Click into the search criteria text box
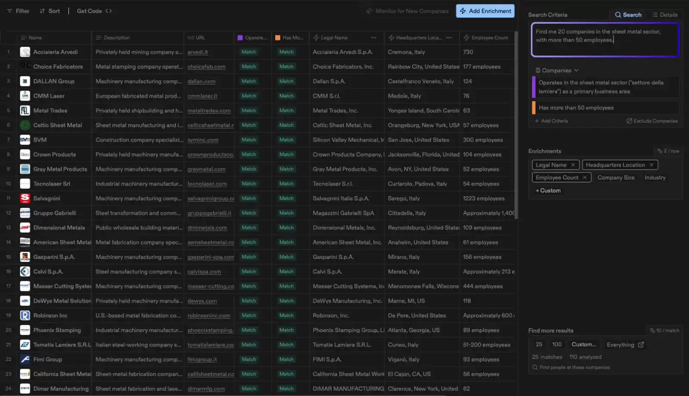Screen dimensions: 689x396 pyautogui.click(x=605, y=40)
